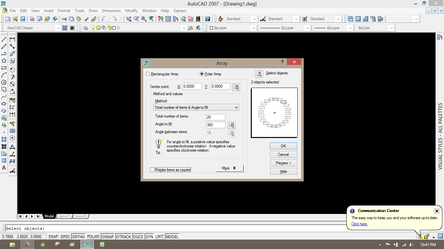Select the Multiline Text tool
Screen dimensions: 444x249
(x=4, y=168)
